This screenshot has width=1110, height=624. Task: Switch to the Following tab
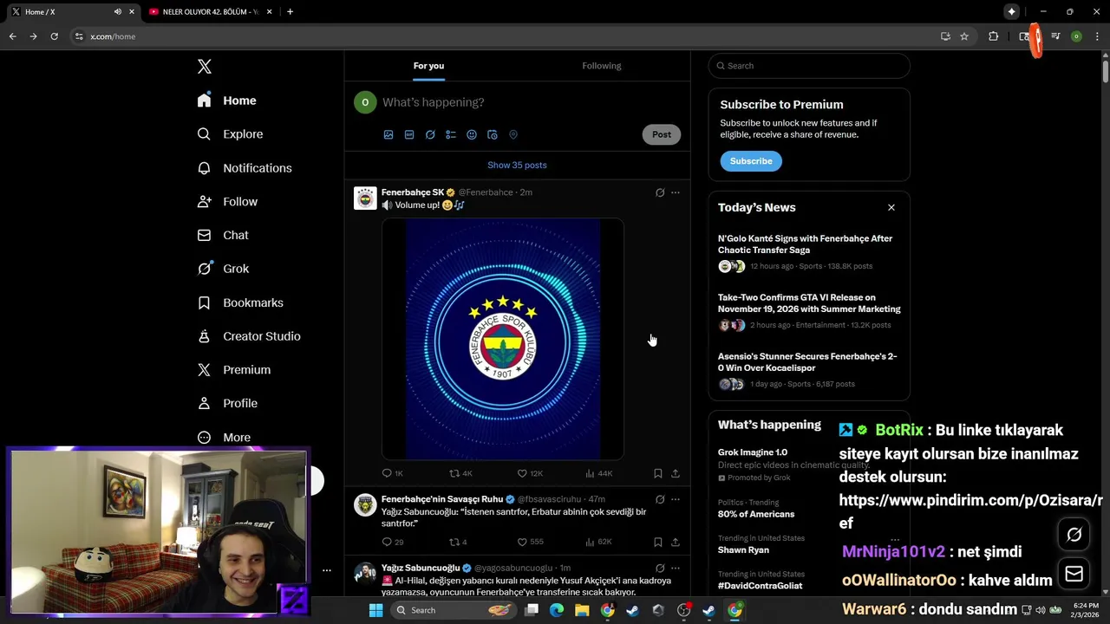pos(602,66)
